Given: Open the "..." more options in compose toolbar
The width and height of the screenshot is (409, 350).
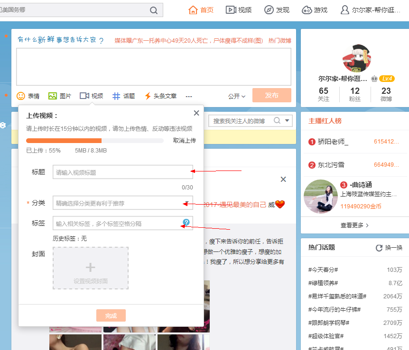Looking at the screenshot, I should (x=188, y=96).
